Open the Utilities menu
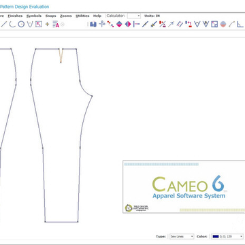 pos(82,16)
